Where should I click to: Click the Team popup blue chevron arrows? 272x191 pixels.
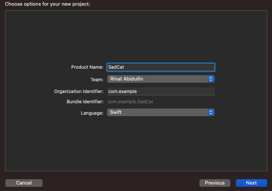211,79
